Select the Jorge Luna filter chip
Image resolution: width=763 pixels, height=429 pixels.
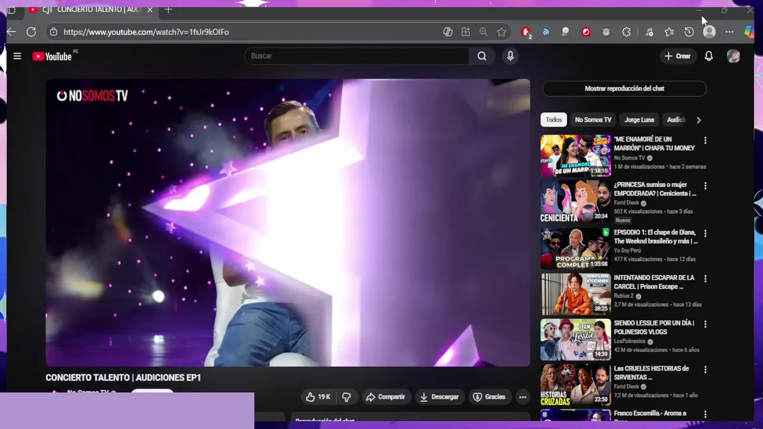[639, 120]
